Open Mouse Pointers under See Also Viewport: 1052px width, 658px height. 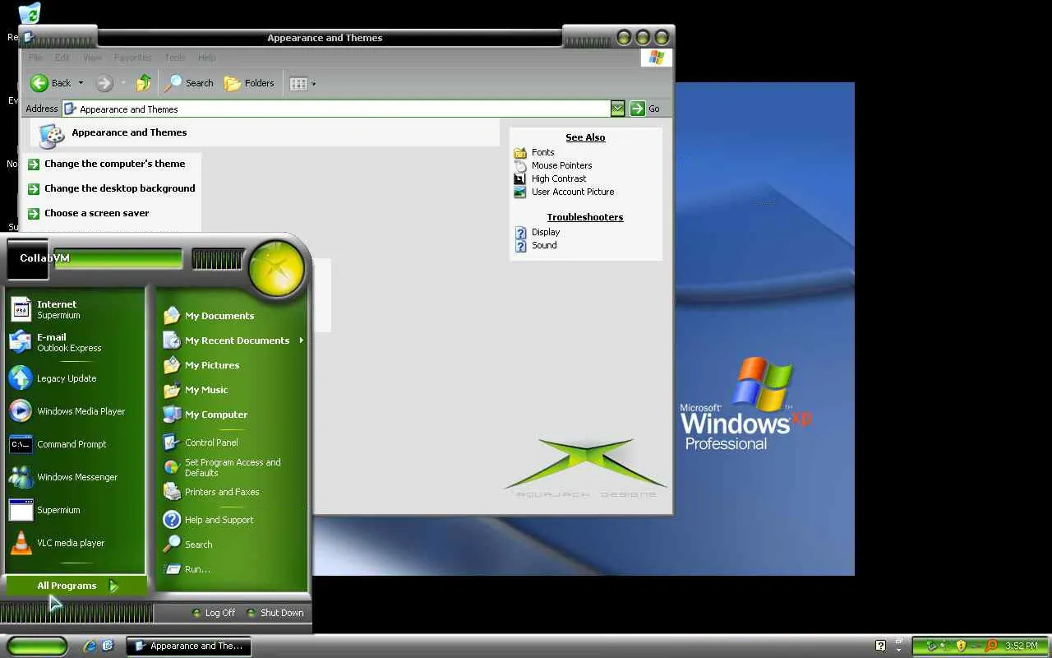coord(562,165)
